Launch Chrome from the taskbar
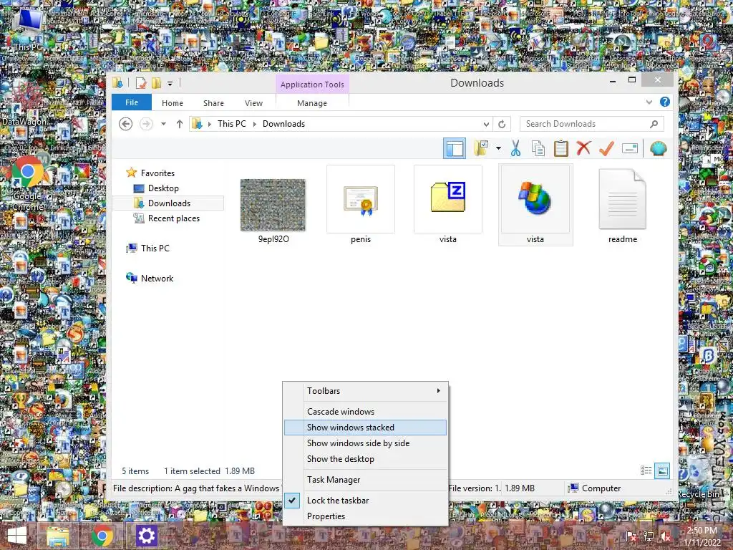This screenshot has width=733, height=550. click(102, 536)
